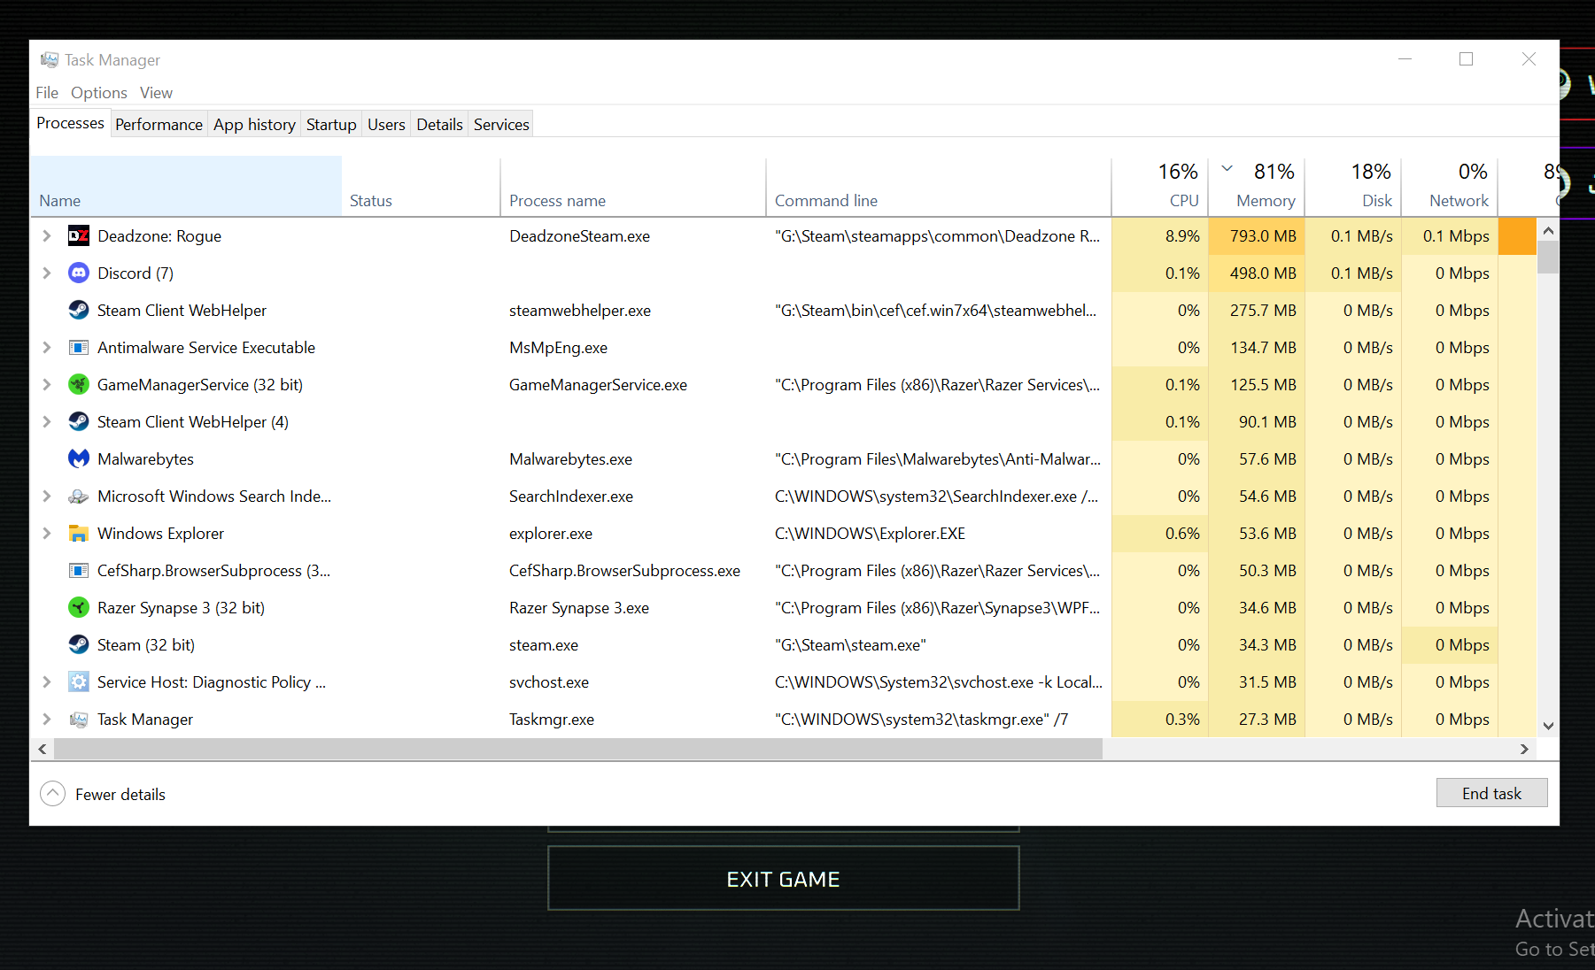The height and width of the screenshot is (970, 1595).
Task: Expand the GameManagerService (32 bit) group
Action: coord(47,384)
